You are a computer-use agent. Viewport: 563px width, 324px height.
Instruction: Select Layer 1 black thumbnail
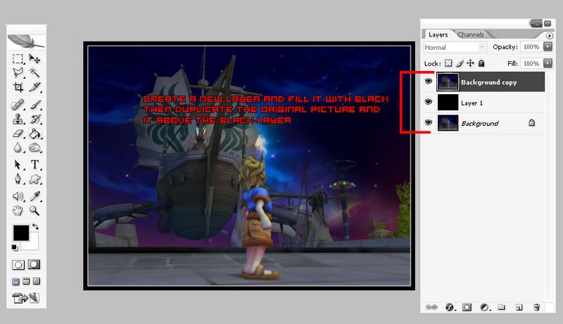click(448, 103)
